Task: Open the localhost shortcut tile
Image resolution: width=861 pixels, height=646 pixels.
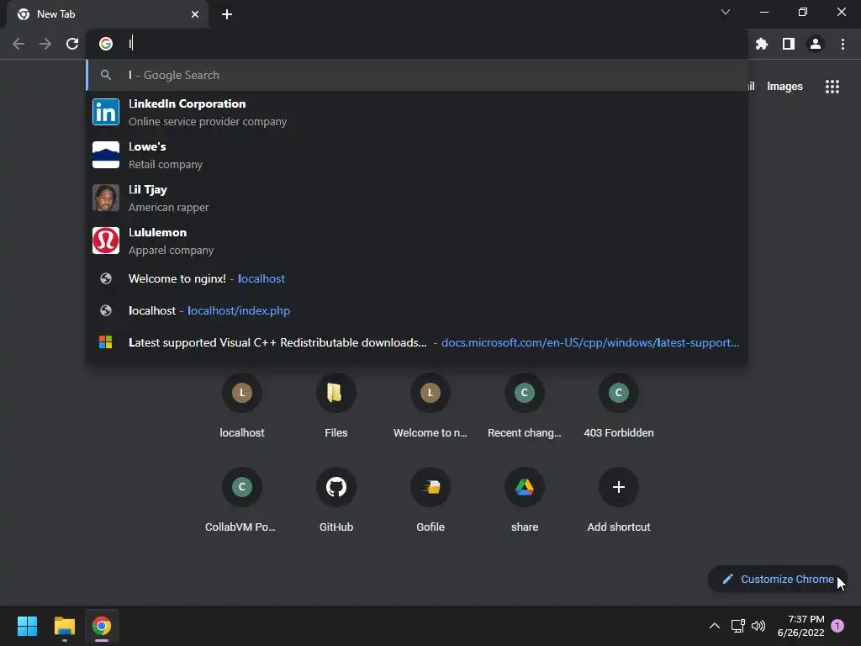Action: pyautogui.click(x=242, y=407)
